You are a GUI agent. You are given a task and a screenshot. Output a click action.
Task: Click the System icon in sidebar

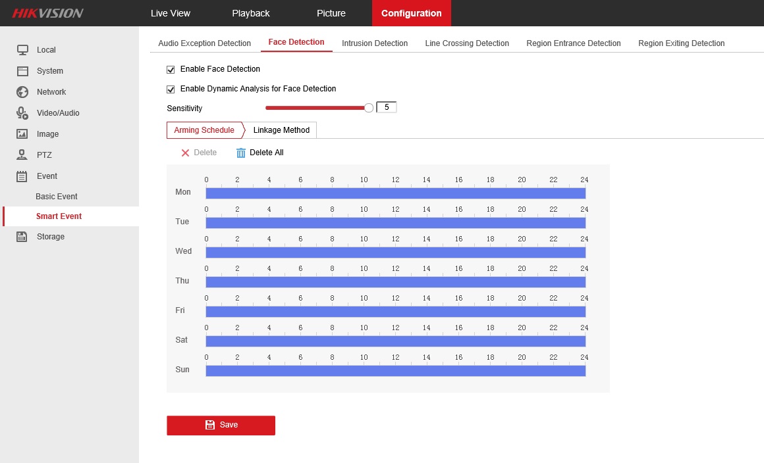22,71
